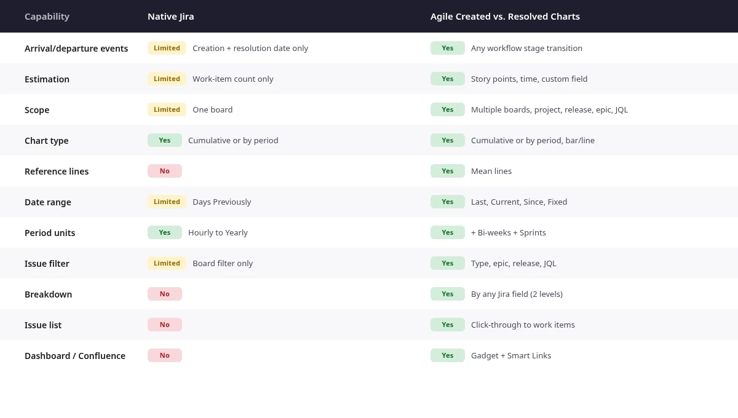738x418 pixels.
Task: Click the 'Gadget + Smart Links' text
Action: click(511, 356)
